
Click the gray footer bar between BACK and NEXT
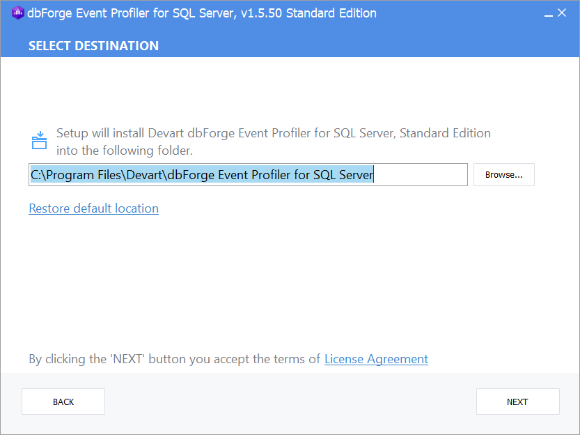[x=290, y=402]
